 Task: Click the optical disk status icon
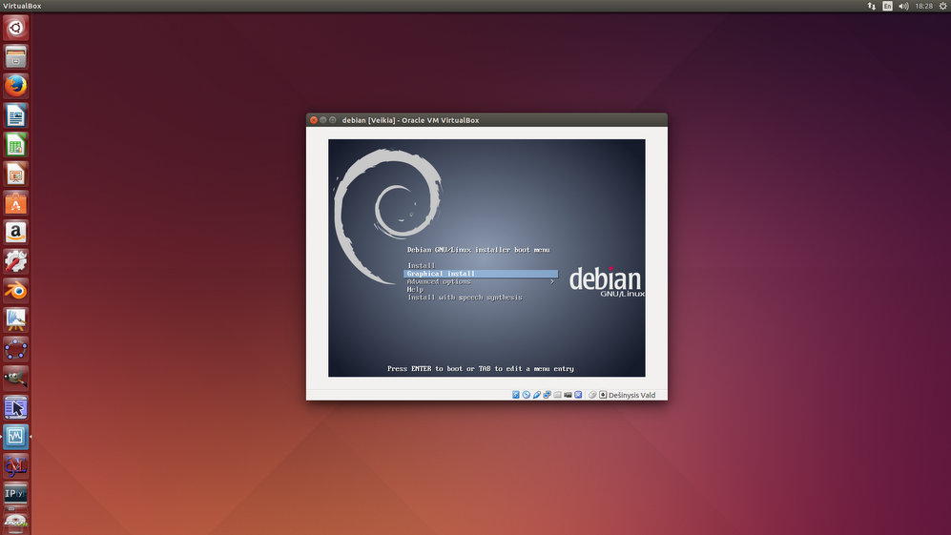point(527,395)
